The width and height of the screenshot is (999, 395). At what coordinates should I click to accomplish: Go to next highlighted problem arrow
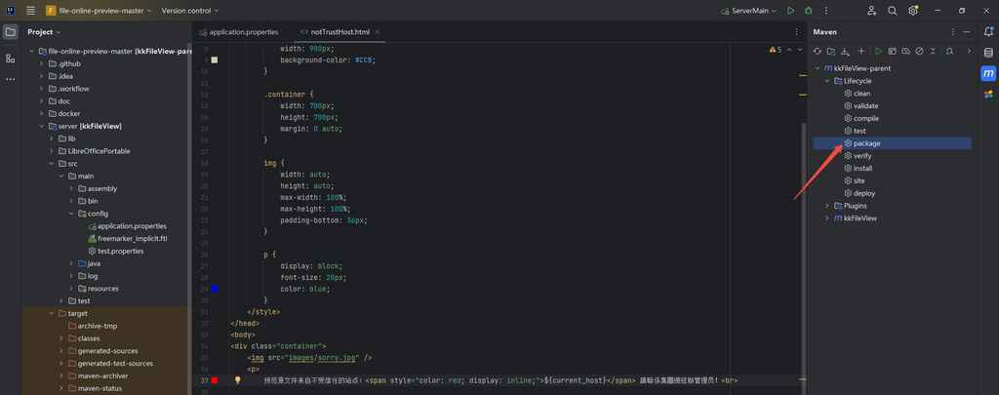click(800, 49)
